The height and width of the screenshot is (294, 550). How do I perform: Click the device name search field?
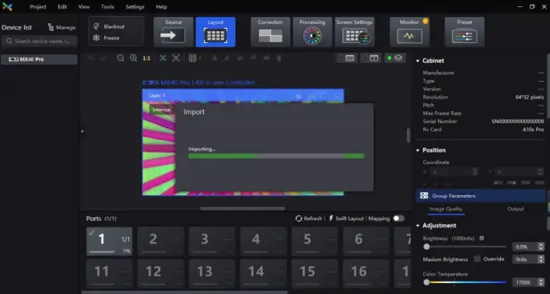pos(39,41)
